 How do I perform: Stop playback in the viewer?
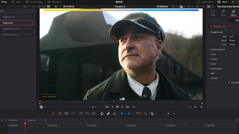[117, 107]
